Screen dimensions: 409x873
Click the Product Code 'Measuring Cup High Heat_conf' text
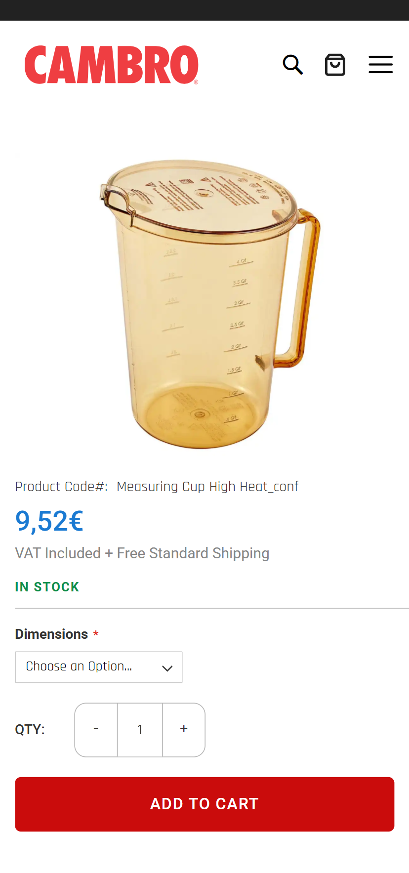(207, 487)
